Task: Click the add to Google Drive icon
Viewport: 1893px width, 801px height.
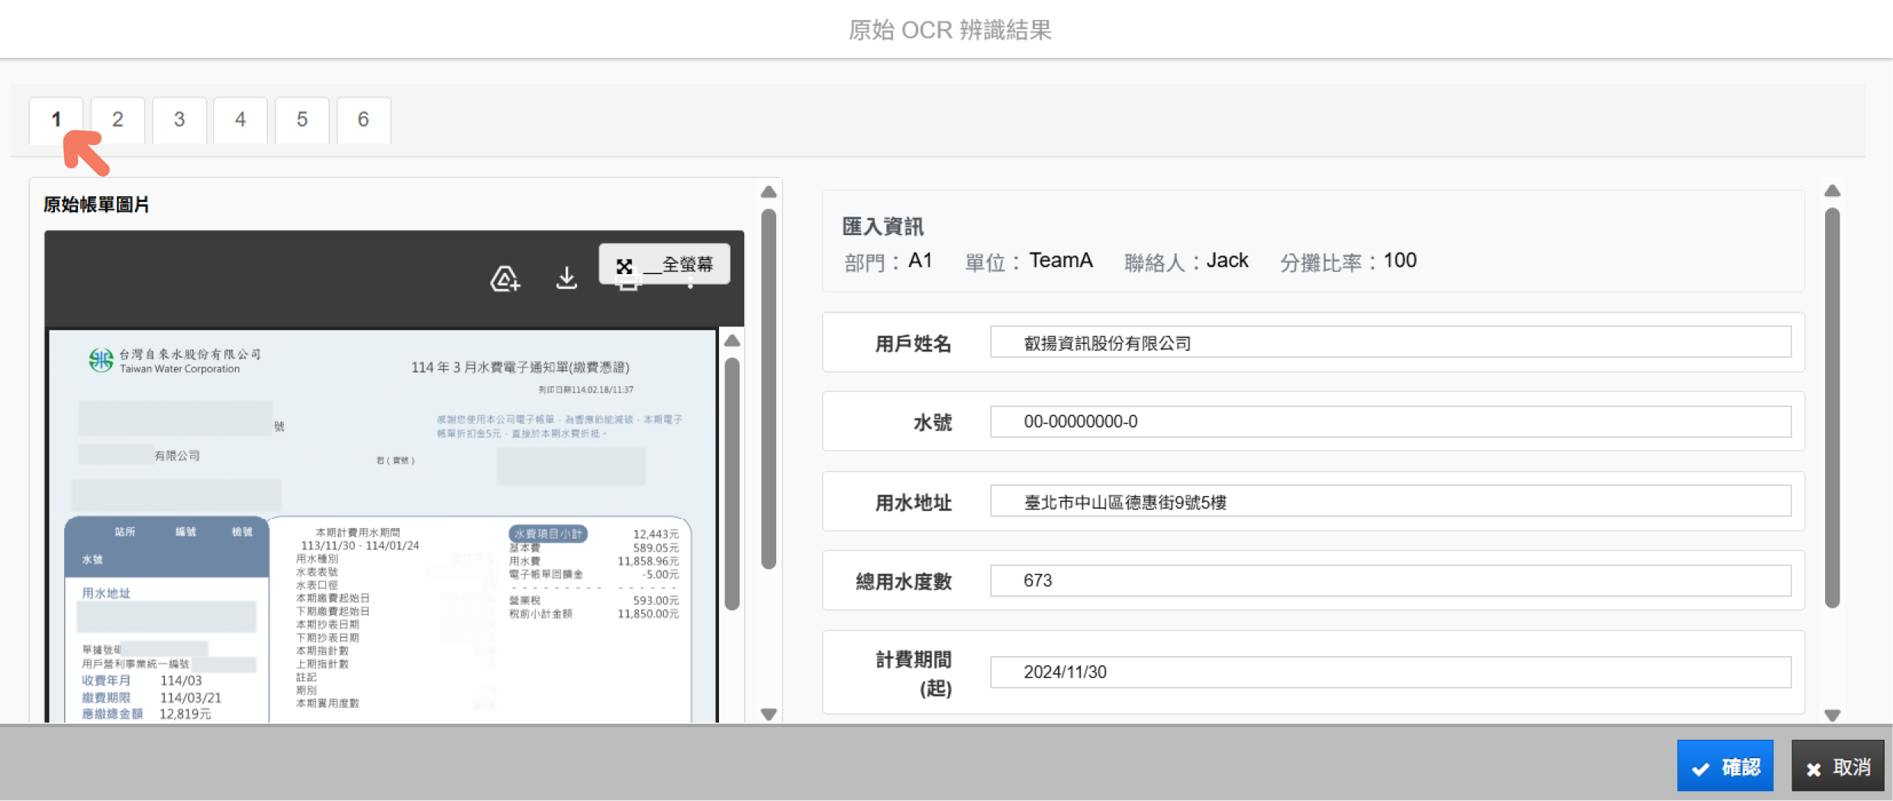Action: (505, 279)
